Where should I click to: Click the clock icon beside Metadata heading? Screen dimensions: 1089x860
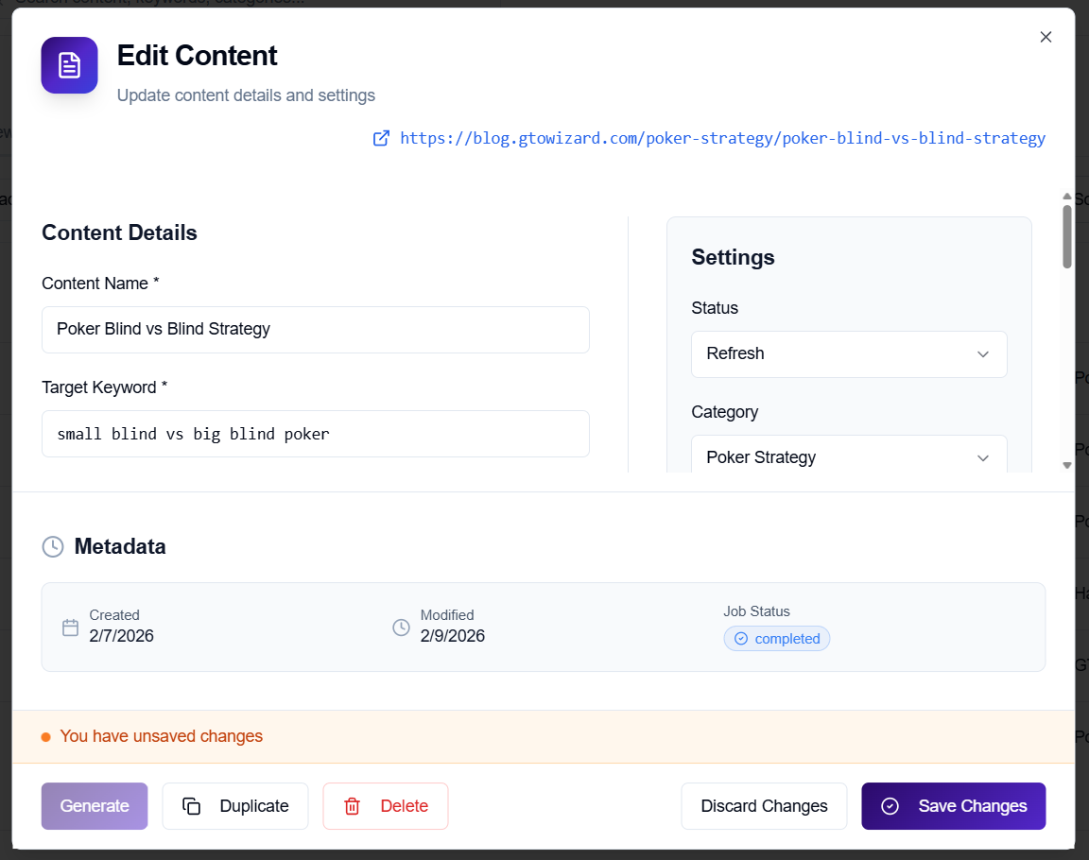click(55, 546)
